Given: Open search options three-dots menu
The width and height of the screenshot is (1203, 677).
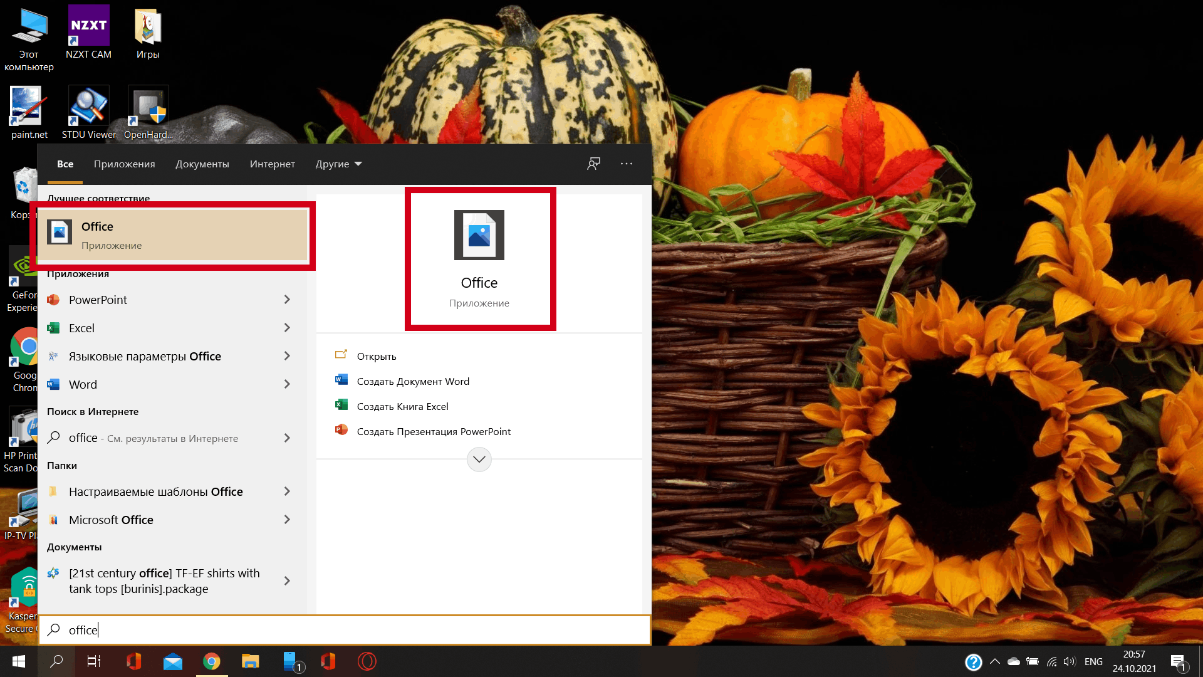Looking at the screenshot, I should (627, 164).
